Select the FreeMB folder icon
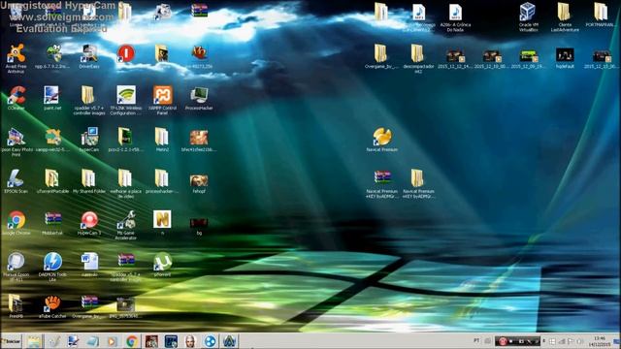The width and height of the screenshot is (621, 349). 16,306
